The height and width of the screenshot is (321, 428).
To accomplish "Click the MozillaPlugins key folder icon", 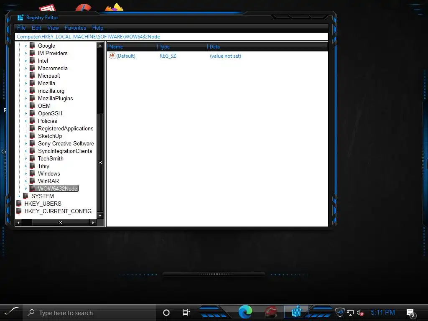I will [x=32, y=98].
